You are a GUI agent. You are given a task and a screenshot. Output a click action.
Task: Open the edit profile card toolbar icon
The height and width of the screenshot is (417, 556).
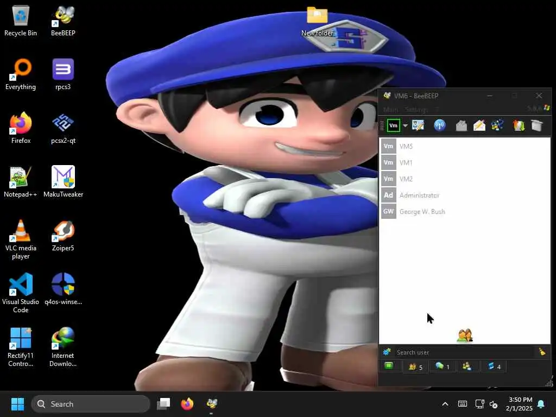tap(418, 125)
